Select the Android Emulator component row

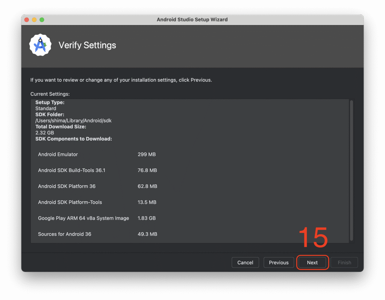tap(58, 154)
